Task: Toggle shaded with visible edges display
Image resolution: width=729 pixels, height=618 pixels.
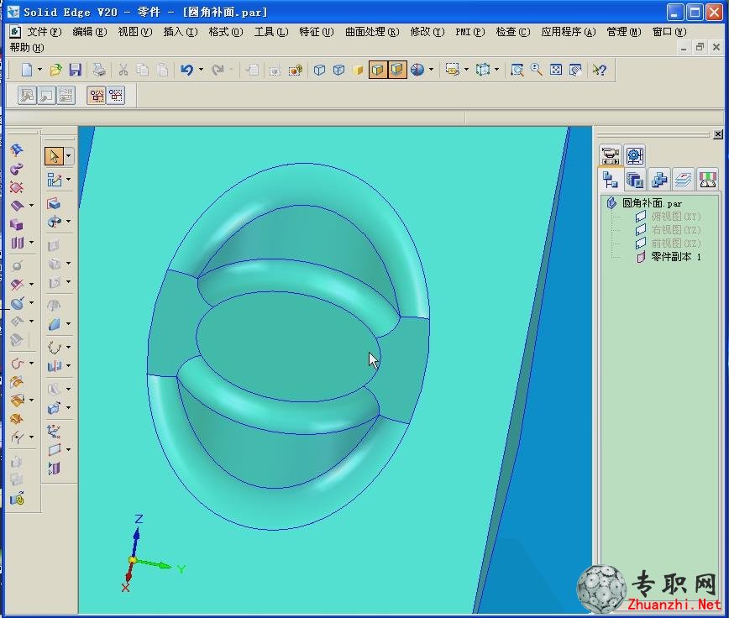Action: (x=378, y=70)
